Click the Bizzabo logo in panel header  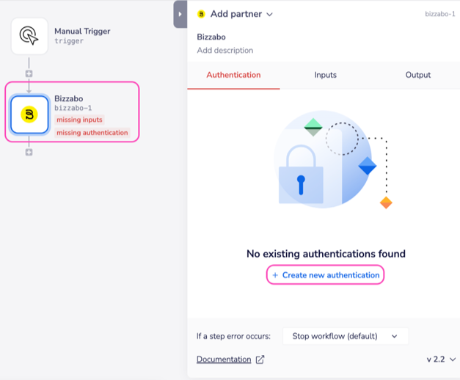click(202, 14)
